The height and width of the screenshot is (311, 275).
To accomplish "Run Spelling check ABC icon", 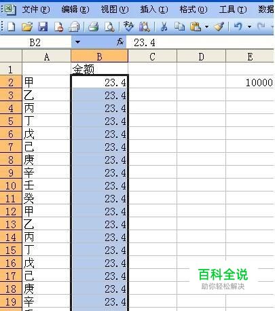I will (128, 26).
